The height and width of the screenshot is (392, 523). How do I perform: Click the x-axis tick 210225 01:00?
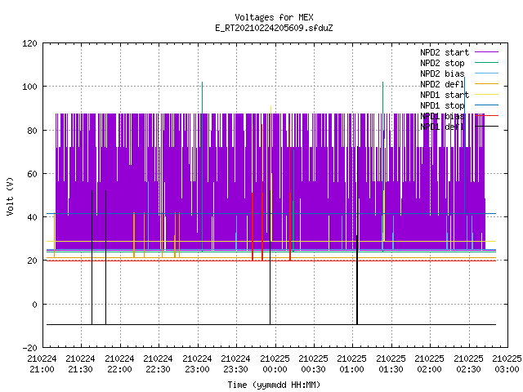coord(351,364)
